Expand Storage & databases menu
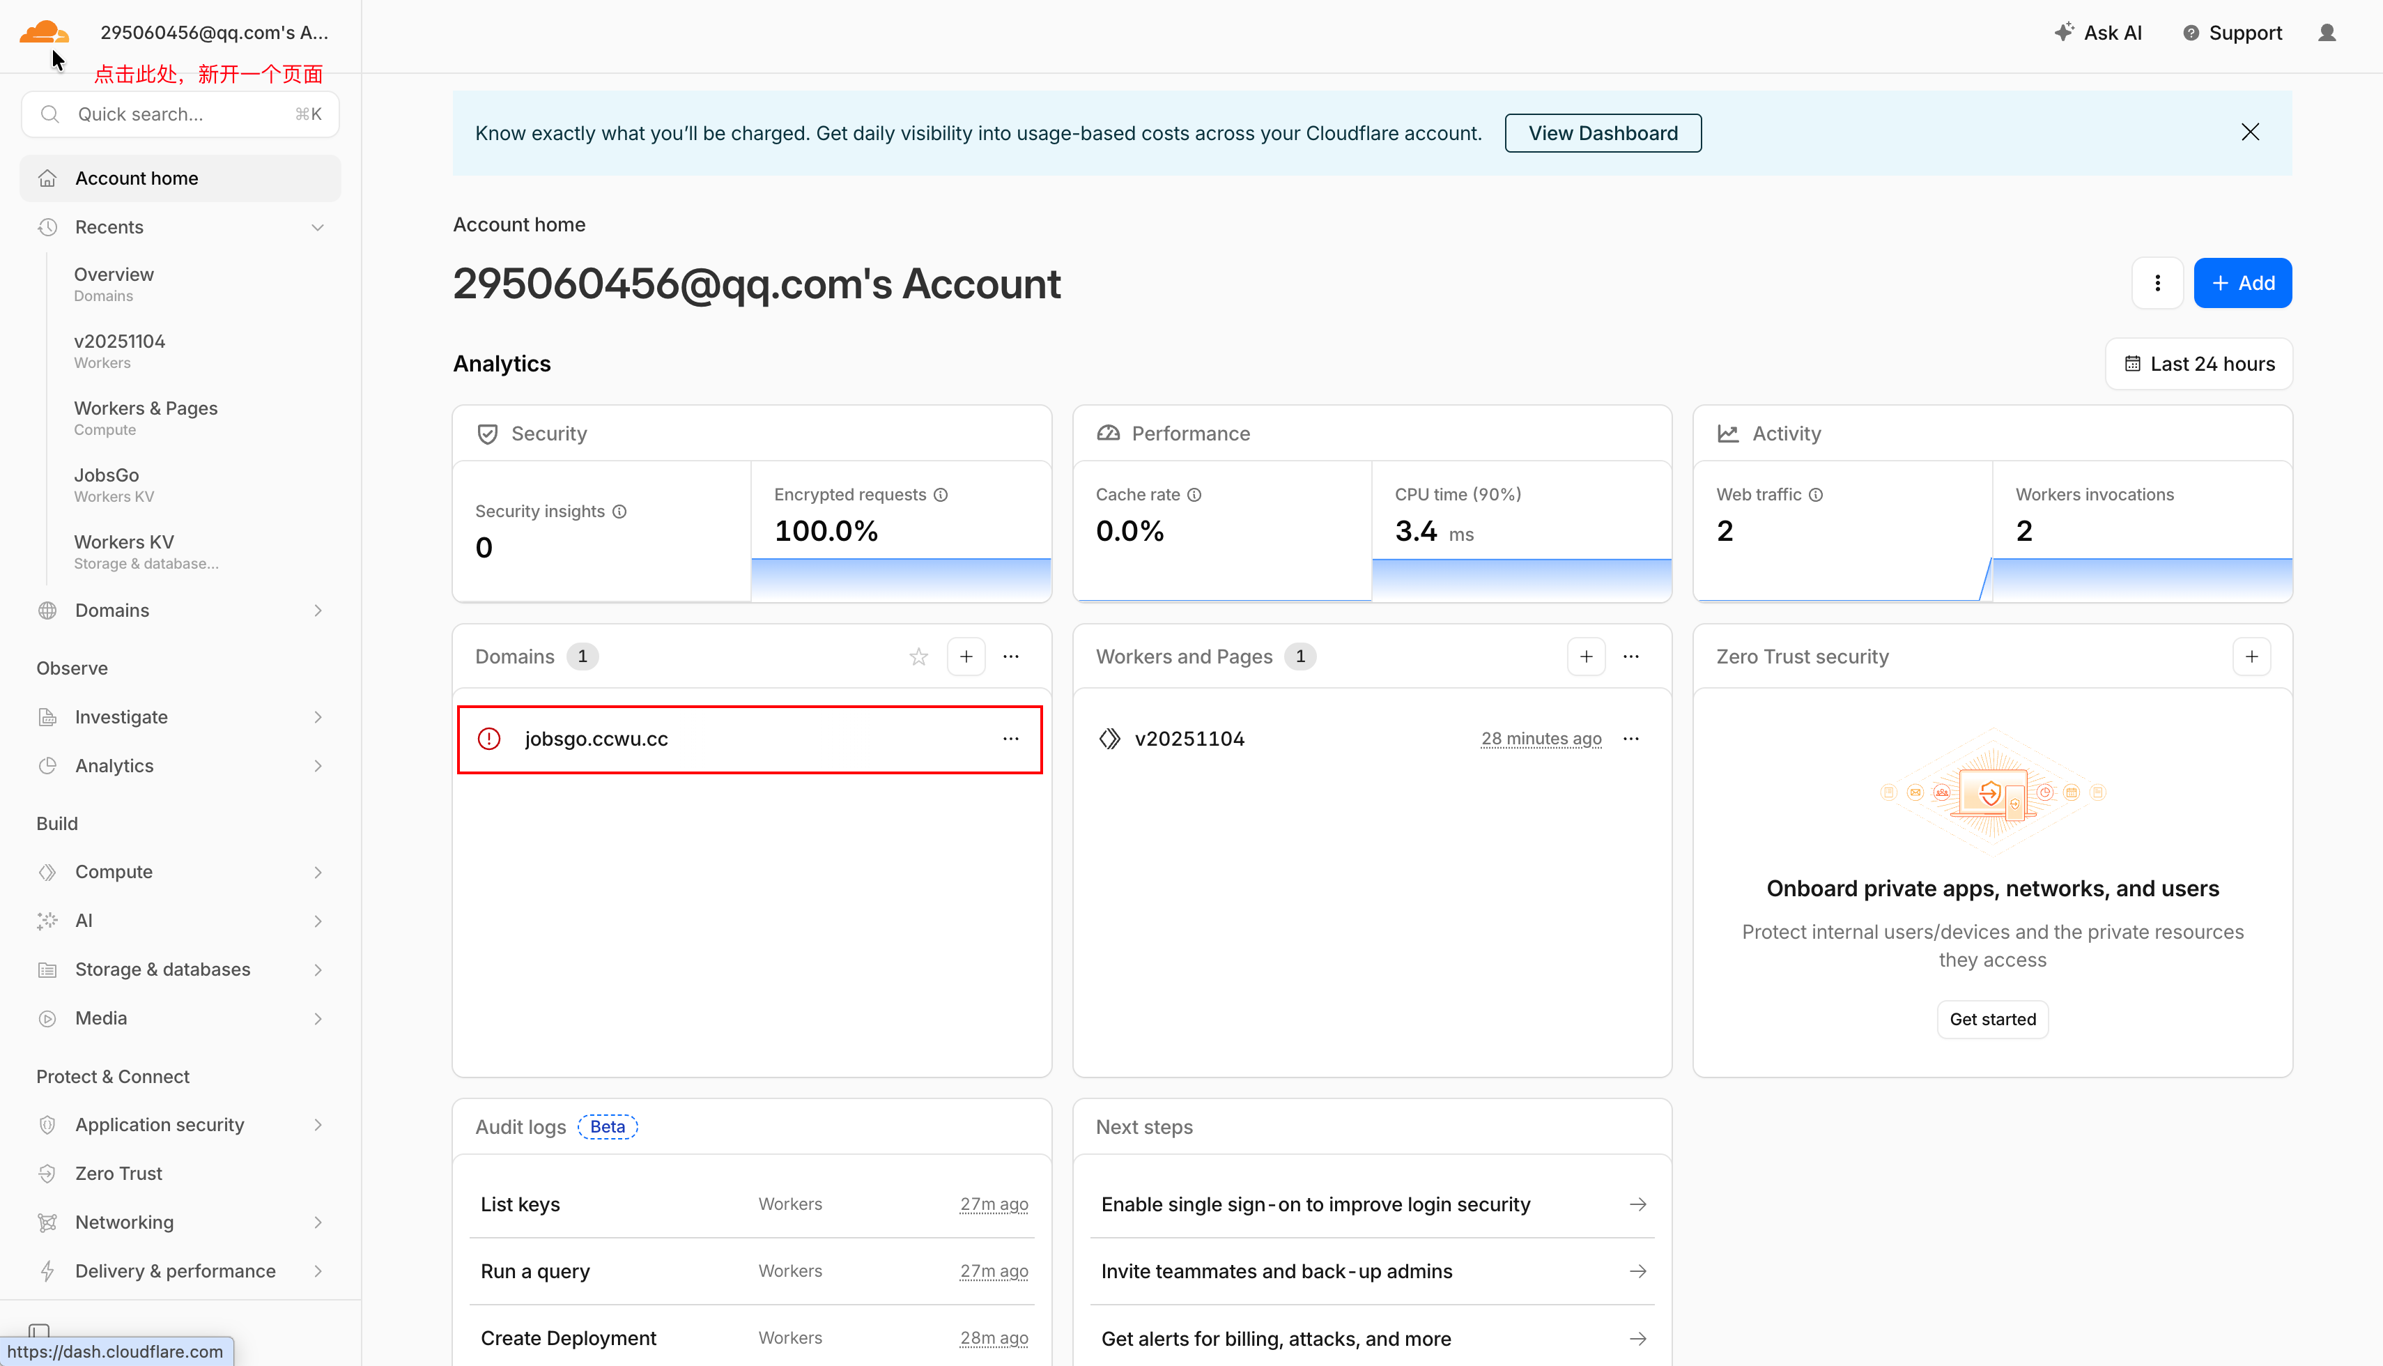This screenshot has width=2383, height=1366. pos(180,969)
